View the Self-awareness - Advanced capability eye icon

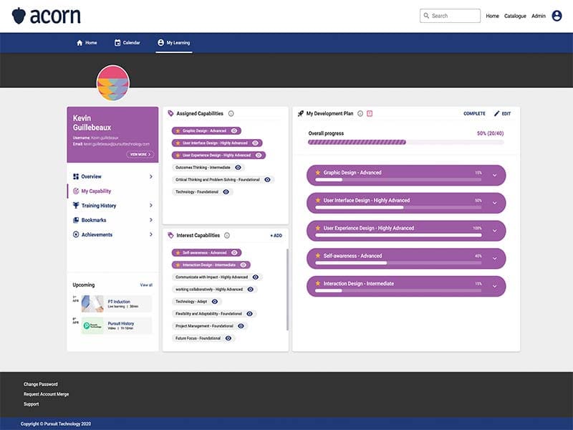[x=235, y=252]
